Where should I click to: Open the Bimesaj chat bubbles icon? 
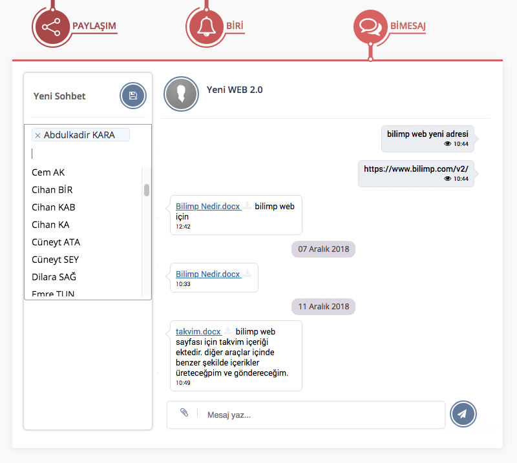(370, 27)
